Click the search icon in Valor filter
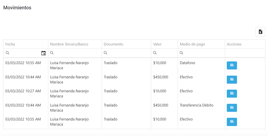The width and height of the screenshot is (268, 136). tap(155, 53)
